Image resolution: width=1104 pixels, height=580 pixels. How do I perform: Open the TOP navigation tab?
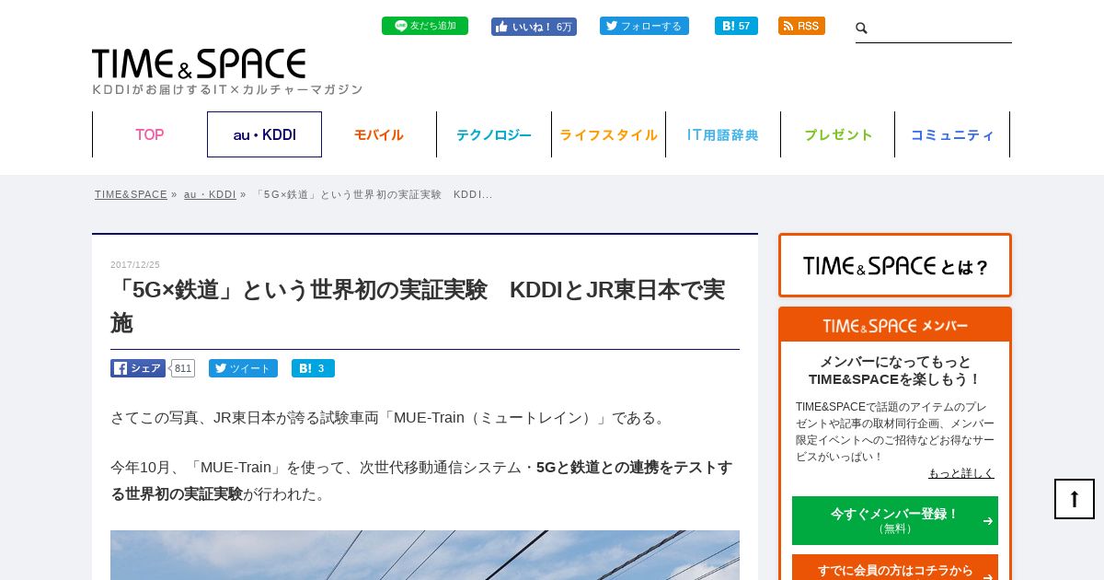click(150, 134)
